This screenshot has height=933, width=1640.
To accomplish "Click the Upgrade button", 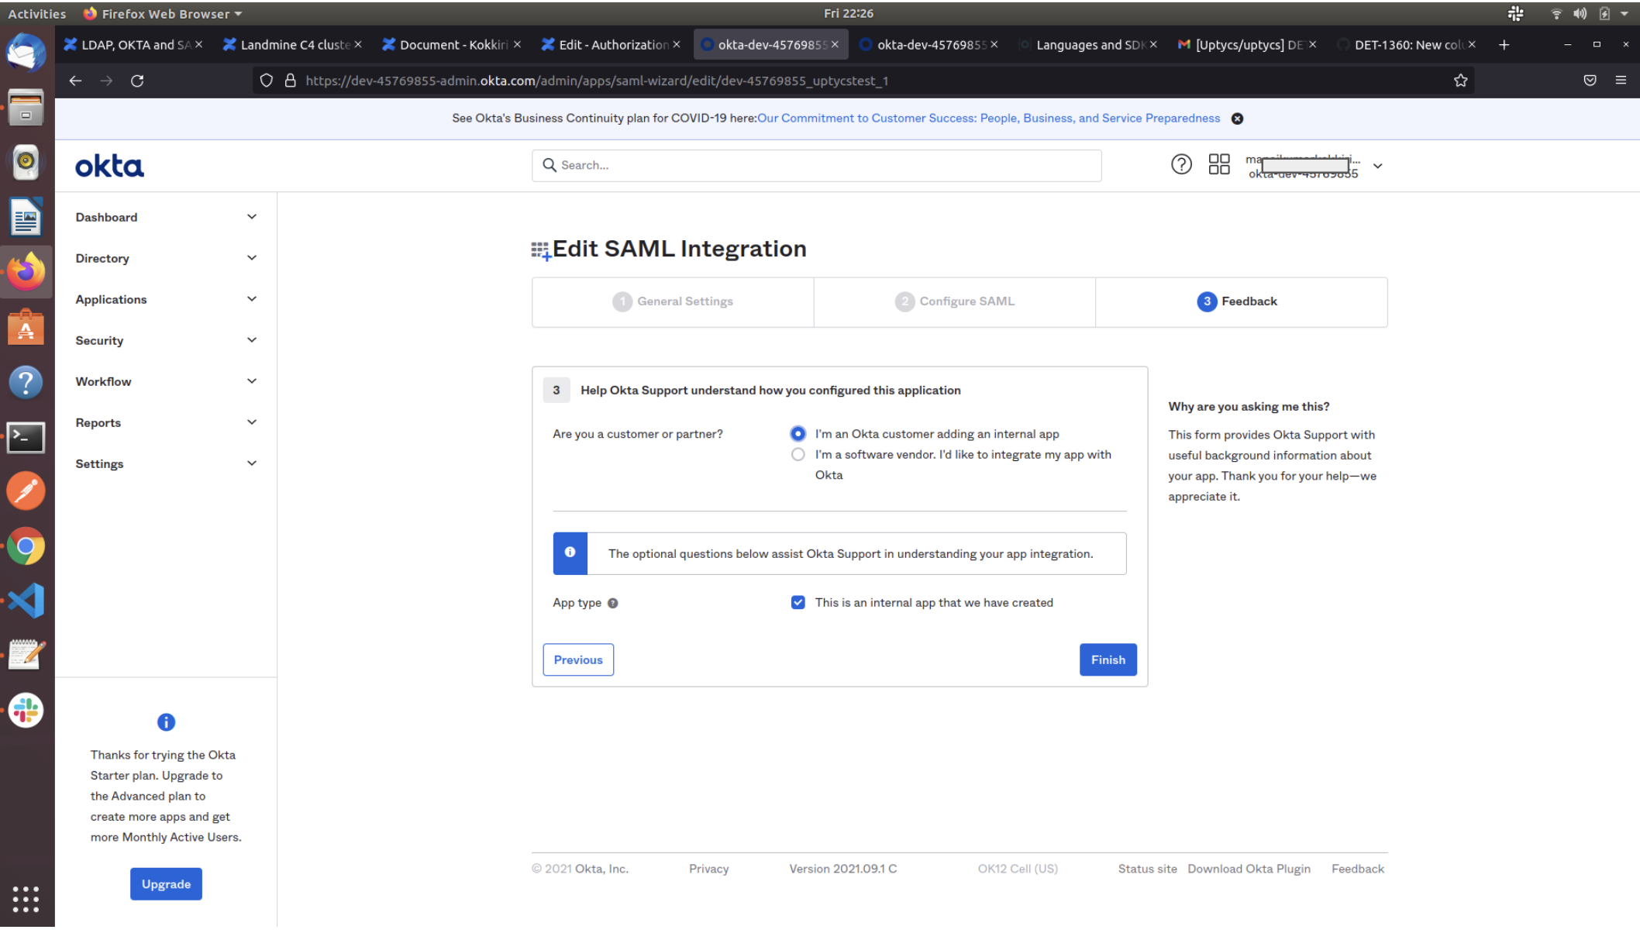I will pyautogui.click(x=166, y=884).
